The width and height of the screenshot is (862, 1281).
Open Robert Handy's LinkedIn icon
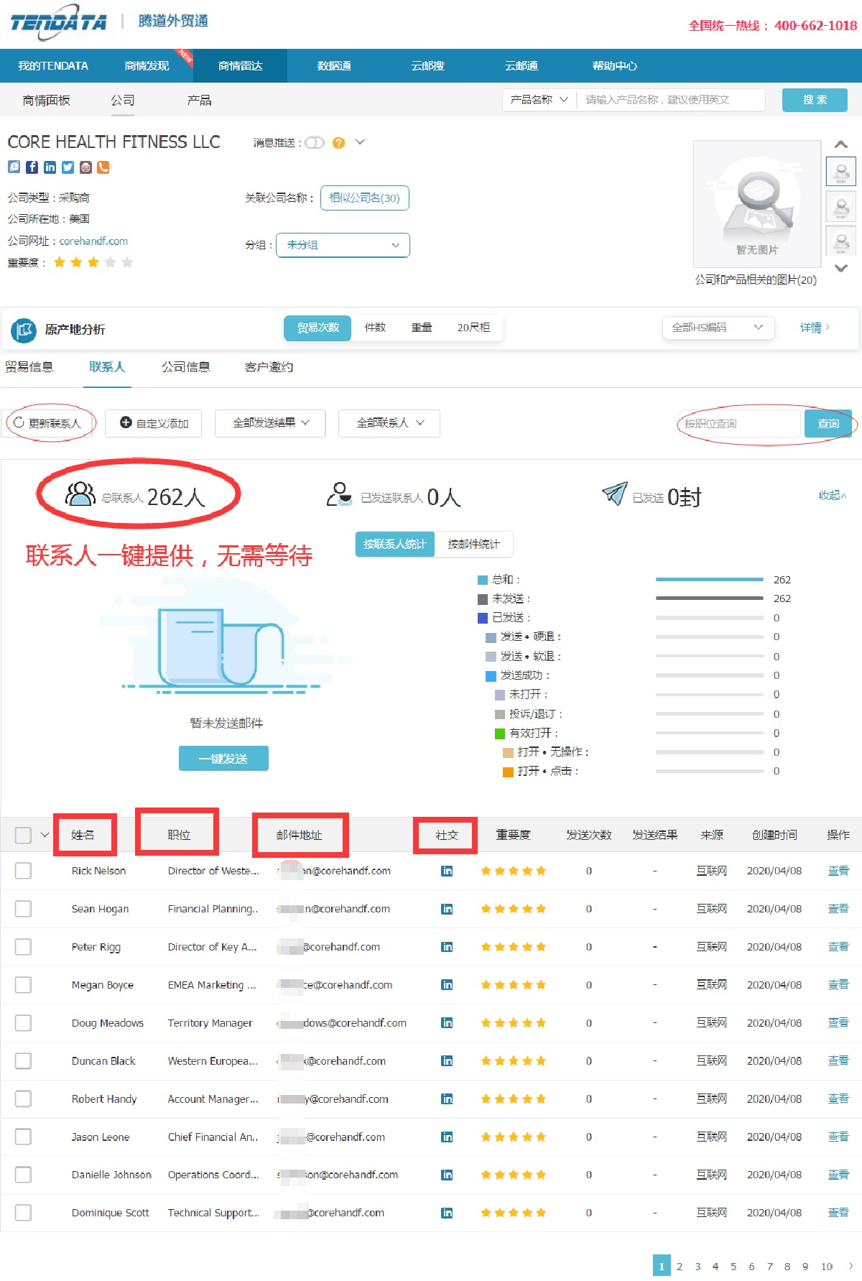(x=447, y=1099)
